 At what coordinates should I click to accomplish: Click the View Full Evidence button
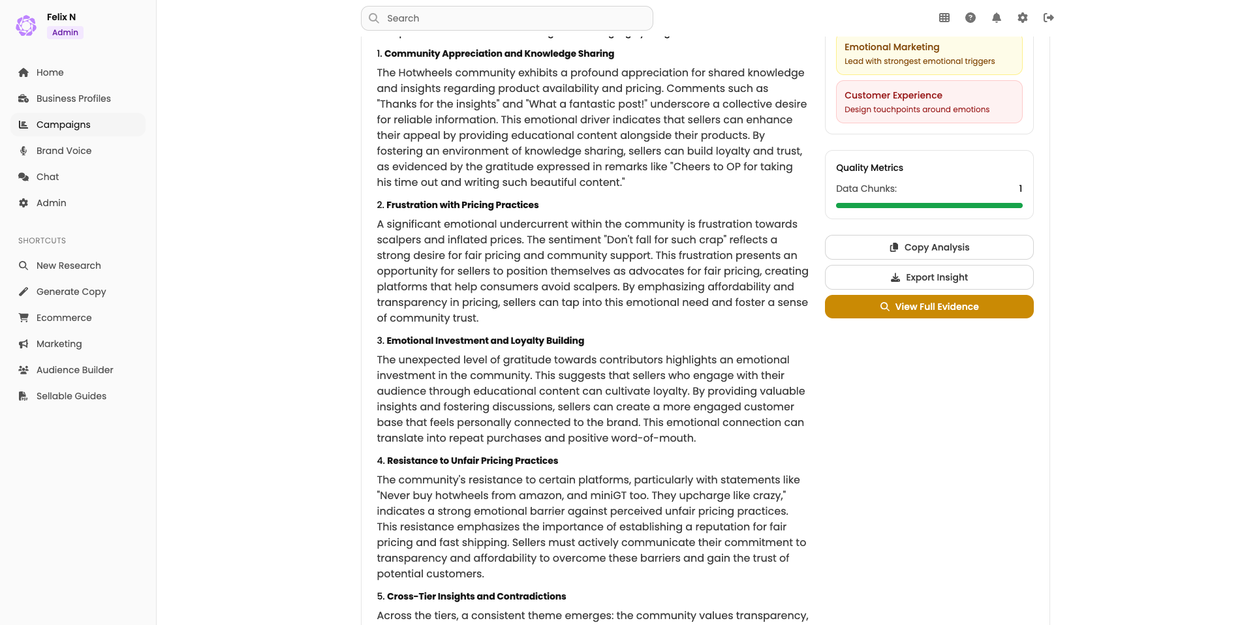click(929, 307)
